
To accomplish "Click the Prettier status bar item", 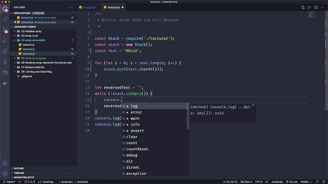I will 306,182.
